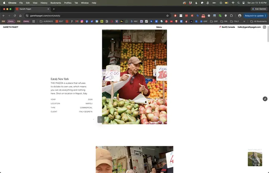The image size is (269, 173).
Task: Select the Gareth Paget browser tab
Action: pyautogui.click(x=32, y=9)
